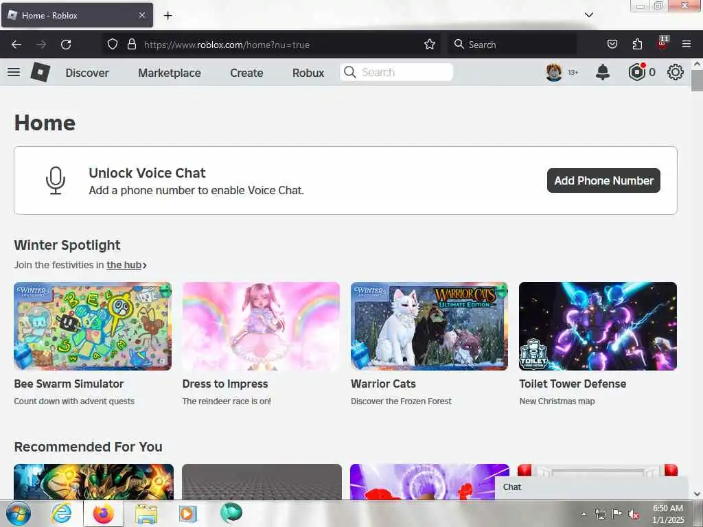Open the Bee Swarm Simulator title

(x=69, y=384)
